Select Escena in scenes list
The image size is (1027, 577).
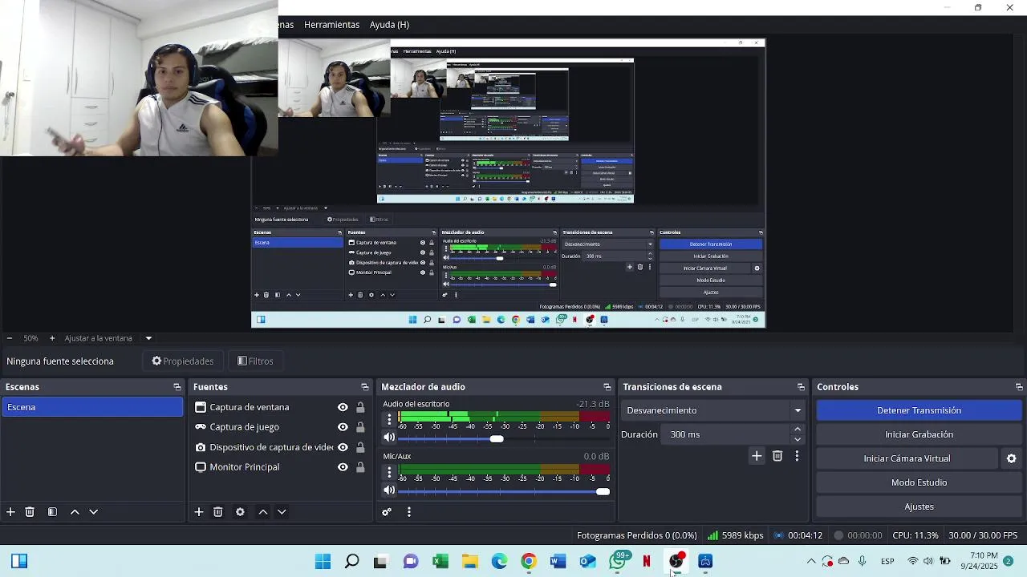[x=92, y=407]
